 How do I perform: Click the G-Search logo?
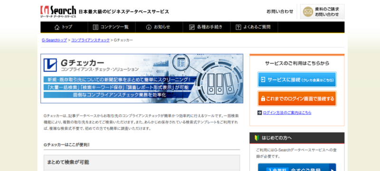point(58,11)
